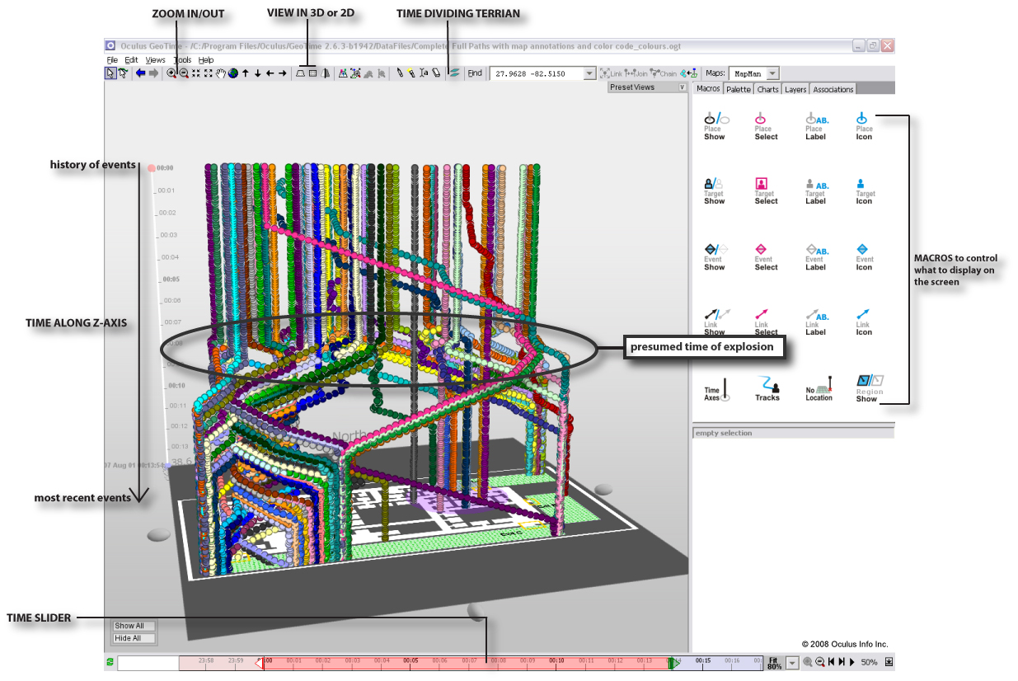The image size is (1018, 681).
Task: Switch to 3D perspective view icon
Action: [300, 73]
